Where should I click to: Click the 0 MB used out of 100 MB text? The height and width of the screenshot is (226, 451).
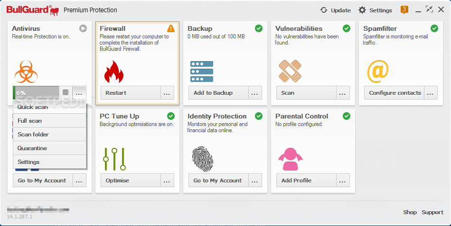pyautogui.click(x=216, y=37)
